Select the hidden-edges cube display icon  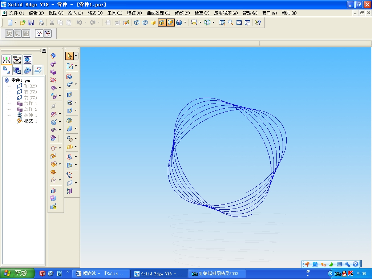tap(145, 23)
